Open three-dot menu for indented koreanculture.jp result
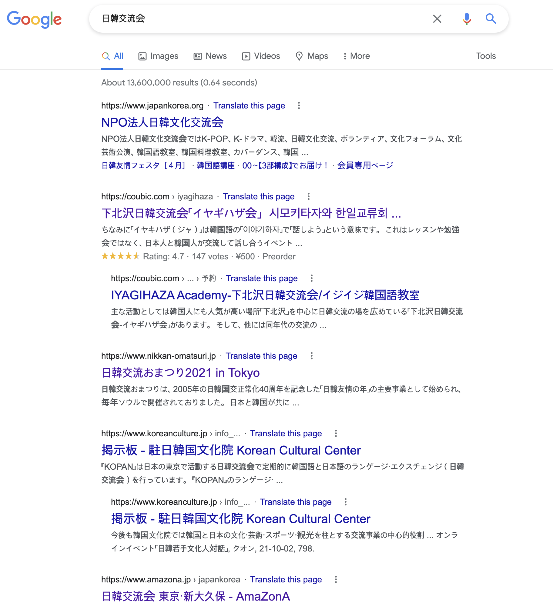 (346, 502)
